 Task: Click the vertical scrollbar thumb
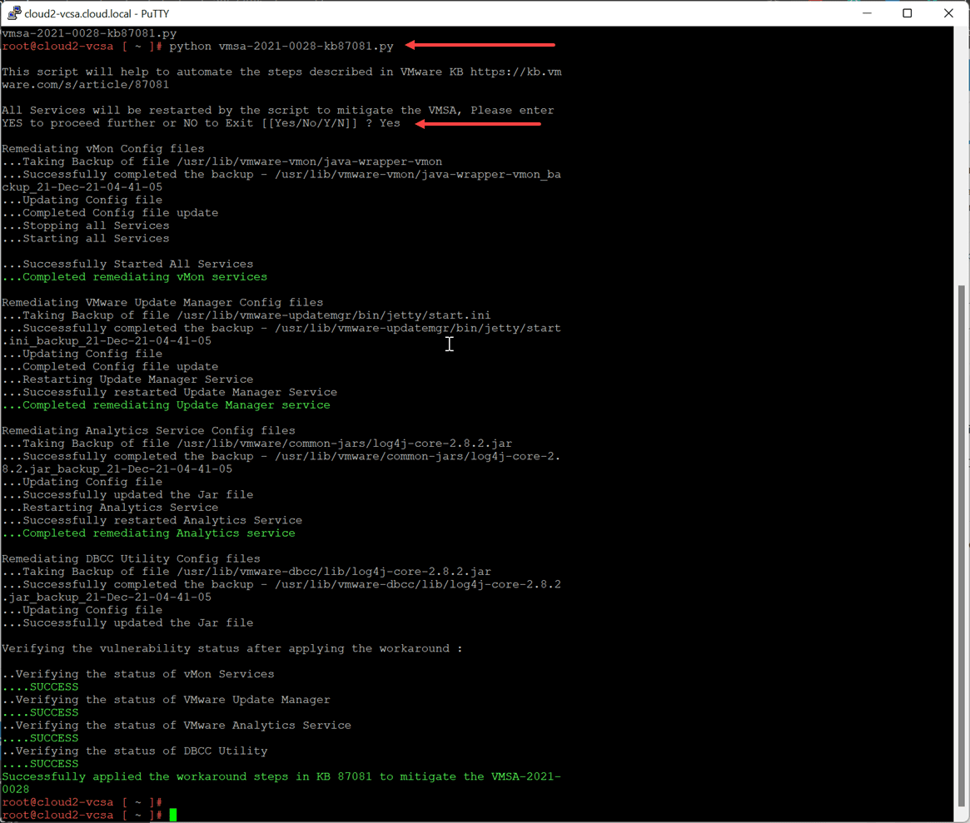(x=963, y=544)
